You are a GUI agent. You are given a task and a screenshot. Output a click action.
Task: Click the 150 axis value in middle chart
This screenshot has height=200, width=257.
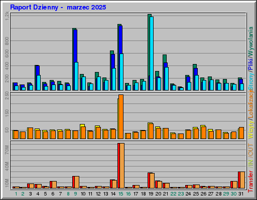7,113
